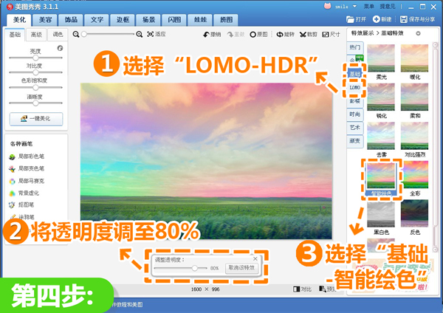Switch to the 拼图 tab
Screen dimensions: 443x313
[226, 20]
